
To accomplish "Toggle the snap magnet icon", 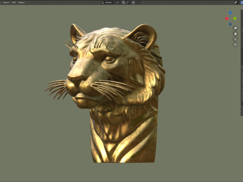I will pyautogui.click(x=124, y=3).
